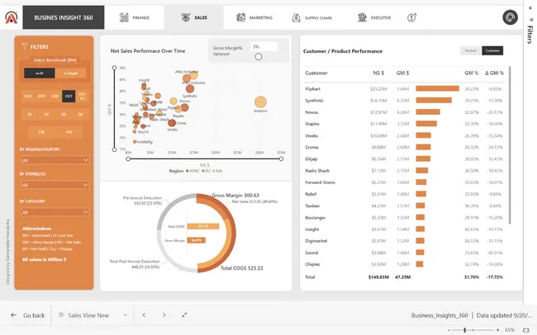Click the next page arrow

[164, 315]
